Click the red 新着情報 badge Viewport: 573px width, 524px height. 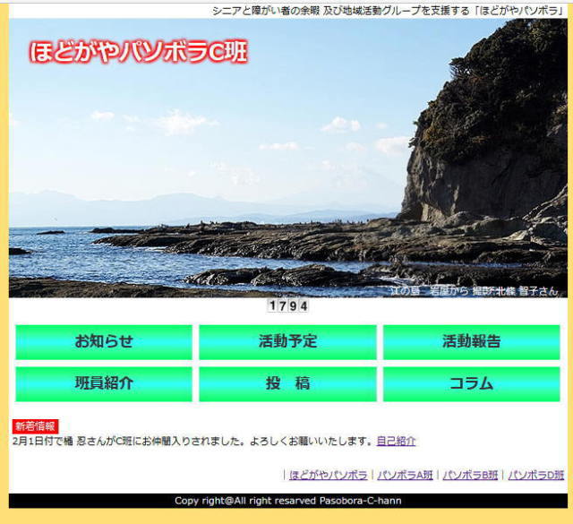click(35, 426)
